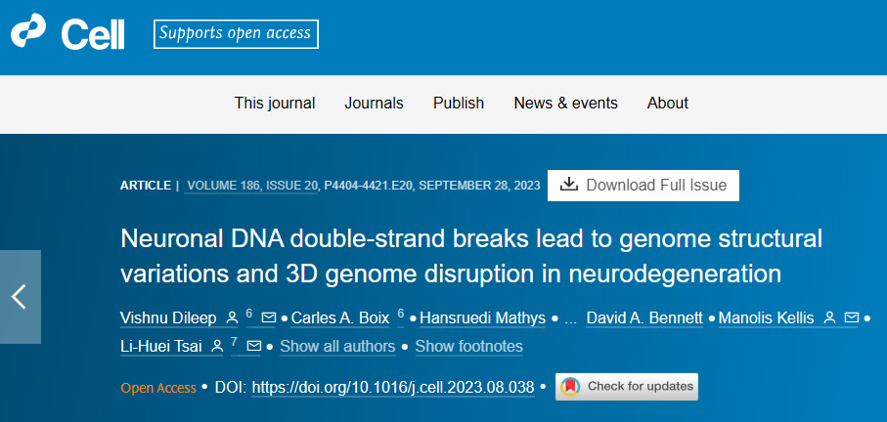The height and width of the screenshot is (422, 887).
Task: Expand the truncated author ellipsis
Action: click(571, 318)
